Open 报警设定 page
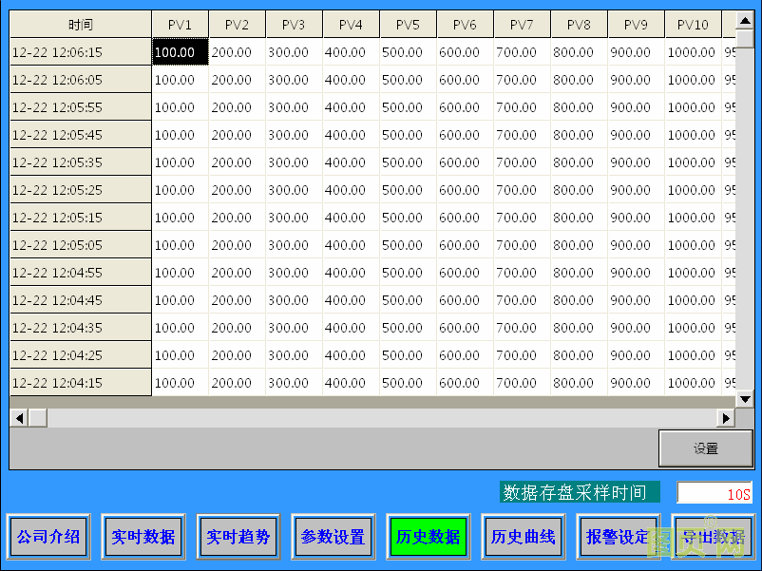762x571 pixels. click(x=618, y=537)
